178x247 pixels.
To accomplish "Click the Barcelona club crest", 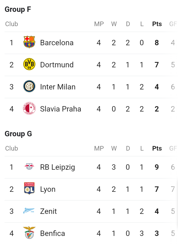I will click(29, 42).
